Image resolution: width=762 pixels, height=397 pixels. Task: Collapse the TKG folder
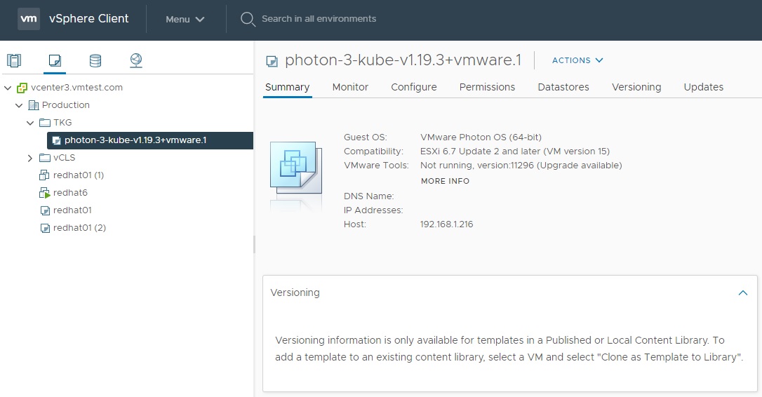pyautogui.click(x=30, y=123)
